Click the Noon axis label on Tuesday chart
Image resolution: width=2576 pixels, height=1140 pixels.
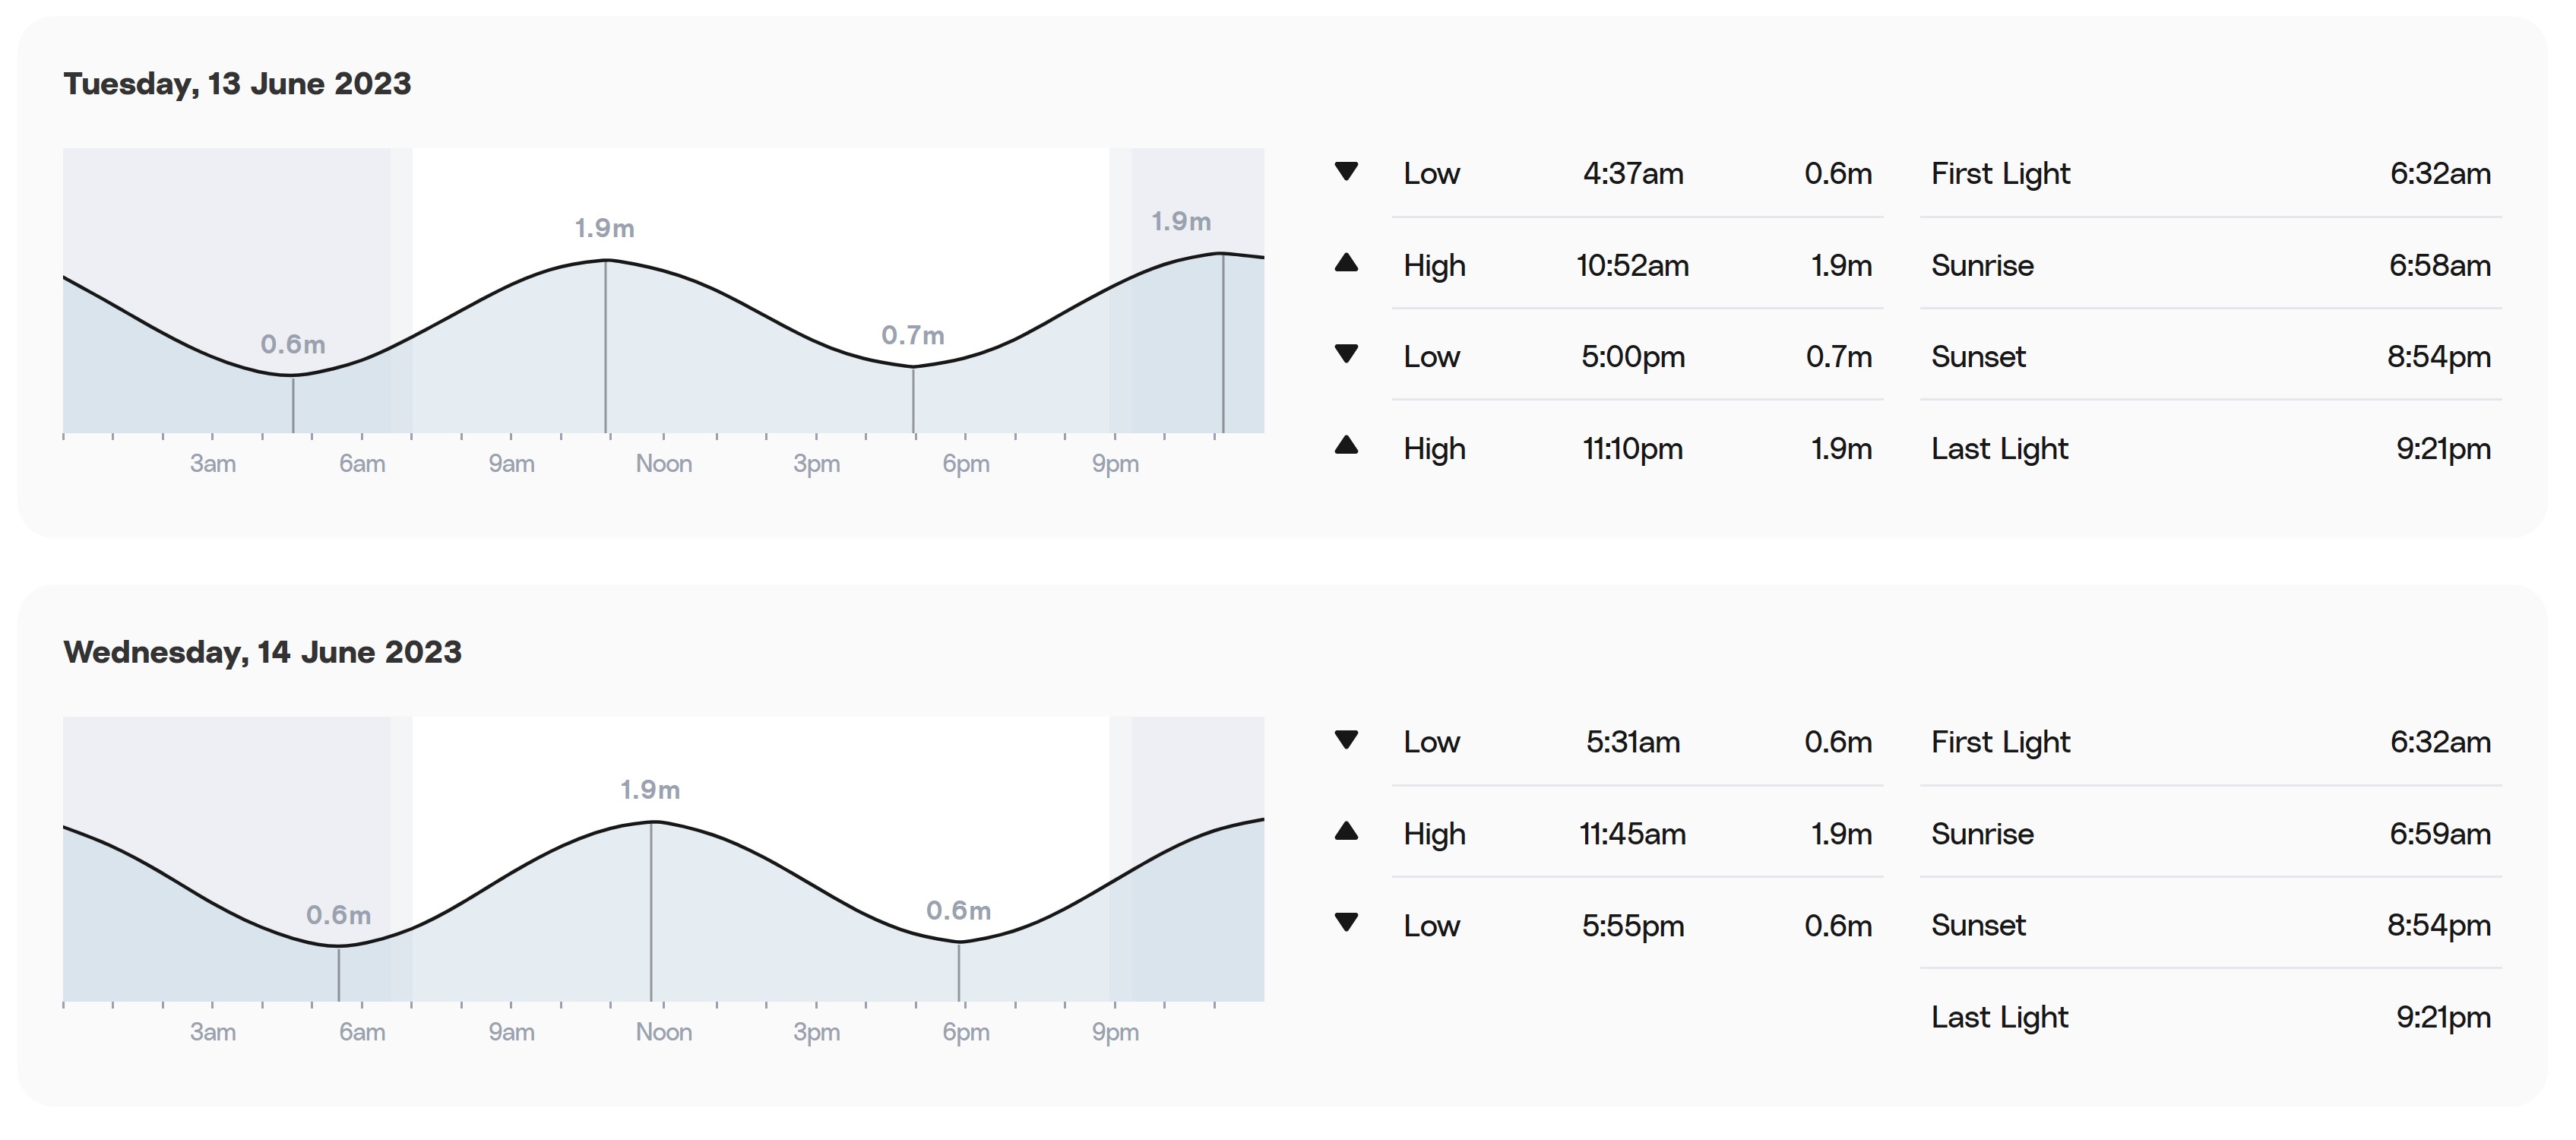click(x=664, y=464)
